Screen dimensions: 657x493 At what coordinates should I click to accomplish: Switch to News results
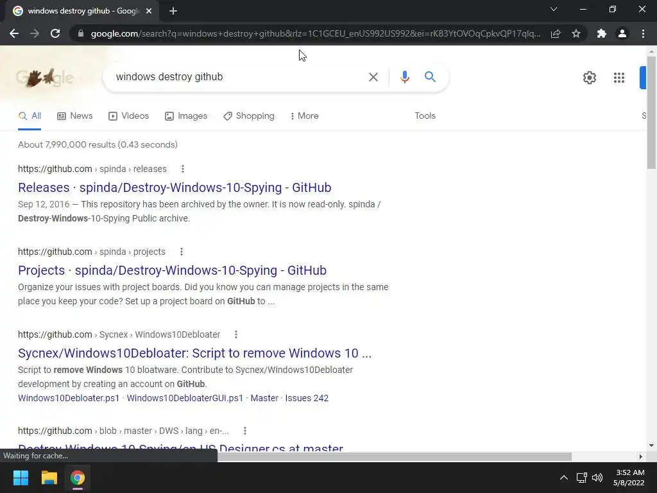coord(74,116)
